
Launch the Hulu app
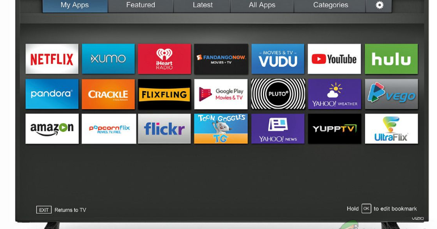391,59
